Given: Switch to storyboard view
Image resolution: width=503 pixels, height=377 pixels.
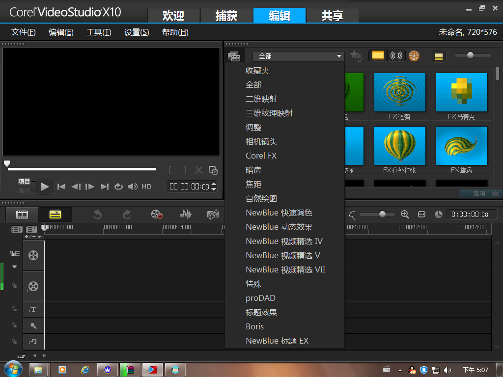Looking at the screenshot, I should (x=22, y=215).
